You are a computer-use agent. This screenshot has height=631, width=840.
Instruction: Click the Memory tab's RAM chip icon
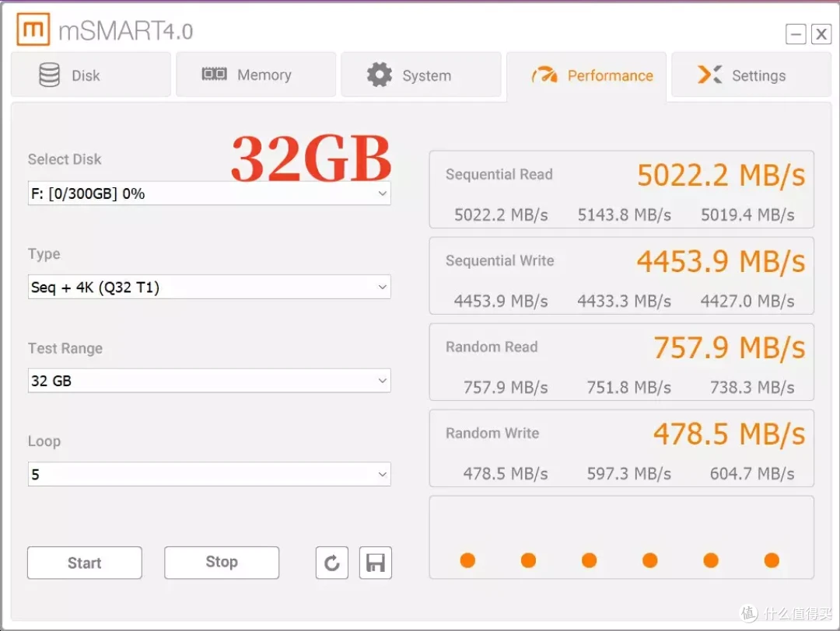tap(215, 74)
